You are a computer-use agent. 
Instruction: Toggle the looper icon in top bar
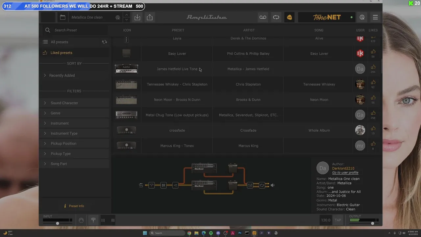pyautogui.click(x=276, y=17)
